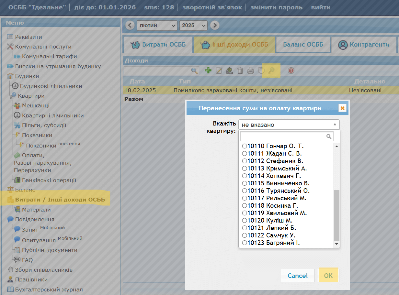399x295 pixels.
Task: Click the зворотній зв'язок link
Action: click(212, 7)
